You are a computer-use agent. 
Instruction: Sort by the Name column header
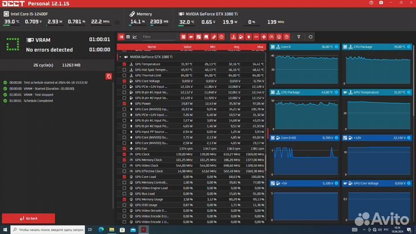pos(151,47)
